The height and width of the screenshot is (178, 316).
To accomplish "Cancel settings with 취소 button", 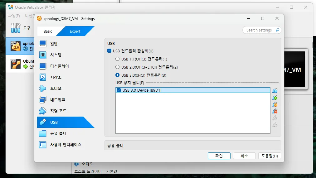I will 244,156.
